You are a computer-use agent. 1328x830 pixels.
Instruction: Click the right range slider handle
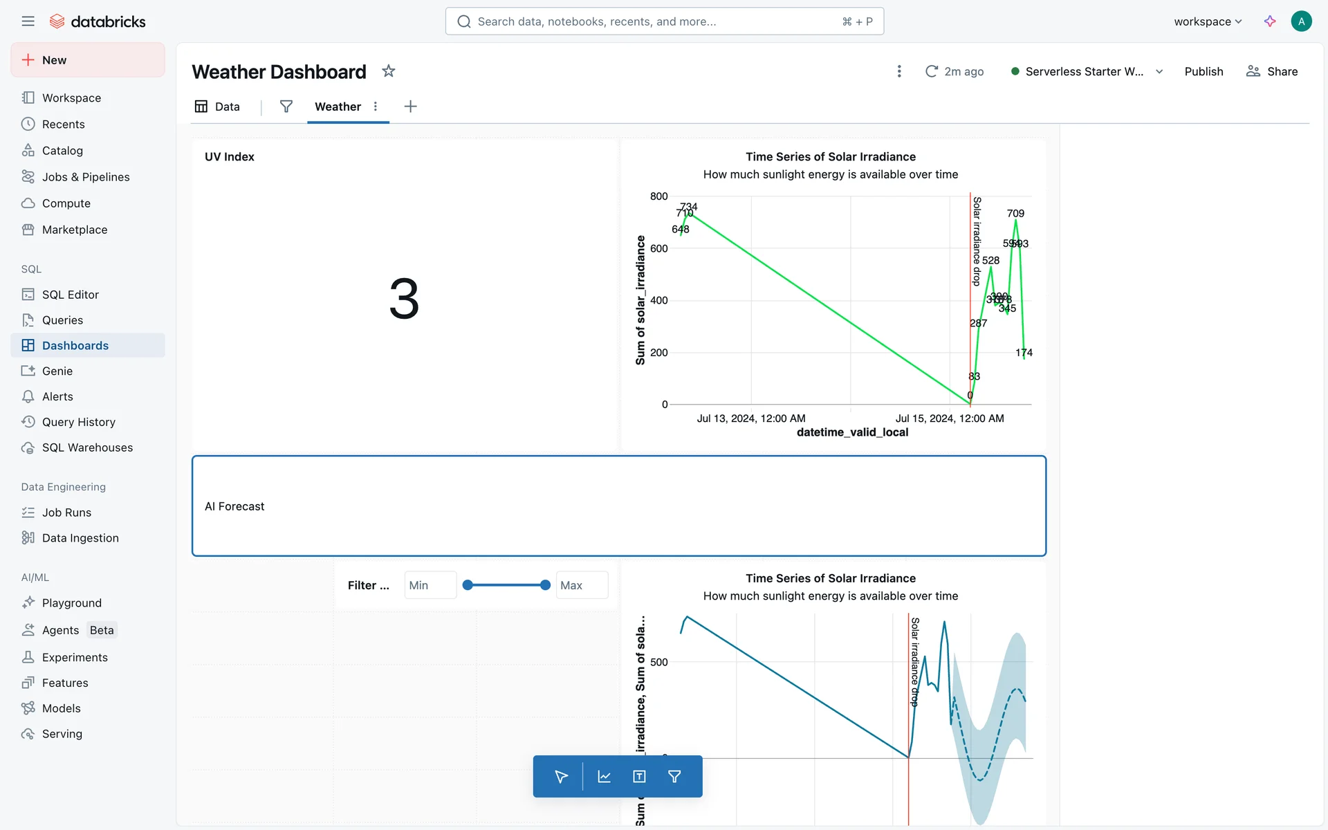pos(545,585)
